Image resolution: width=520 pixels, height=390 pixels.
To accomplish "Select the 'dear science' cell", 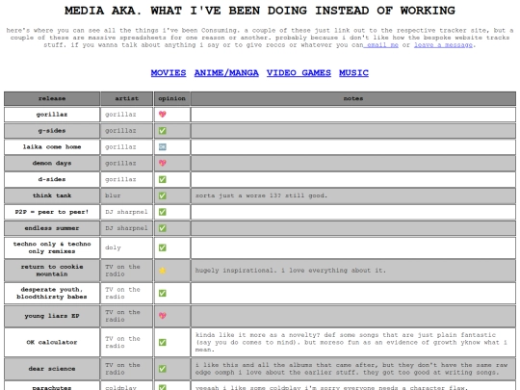I will coord(52,369).
